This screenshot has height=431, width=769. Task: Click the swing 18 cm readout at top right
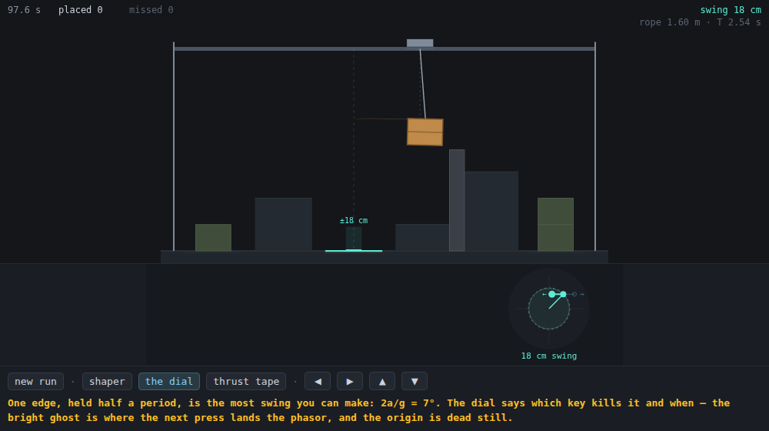coord(731,10)
